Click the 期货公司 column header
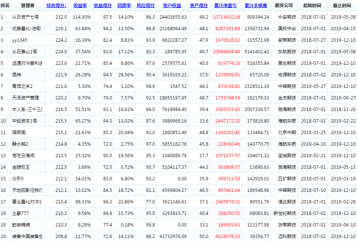The height and width of the screenshot is (241, 357). pos(284,6)
